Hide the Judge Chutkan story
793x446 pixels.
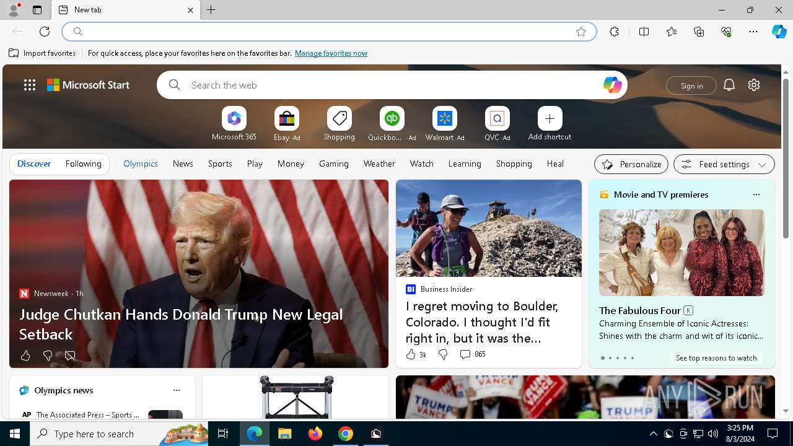point(70,356)
